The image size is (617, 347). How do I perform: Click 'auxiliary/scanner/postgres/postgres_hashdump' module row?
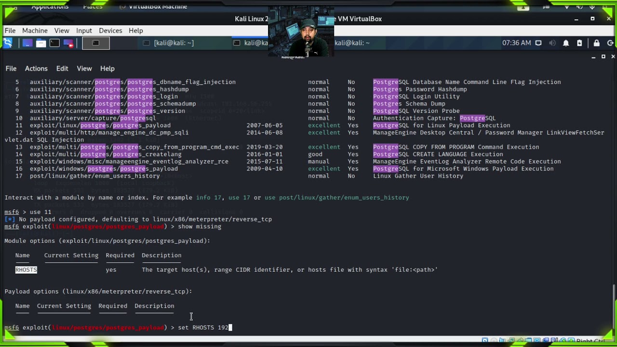coord(109,89)
